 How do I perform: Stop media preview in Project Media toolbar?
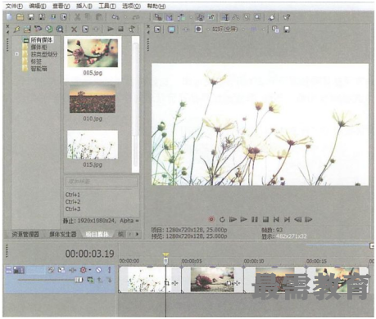(x=121, y=29)
